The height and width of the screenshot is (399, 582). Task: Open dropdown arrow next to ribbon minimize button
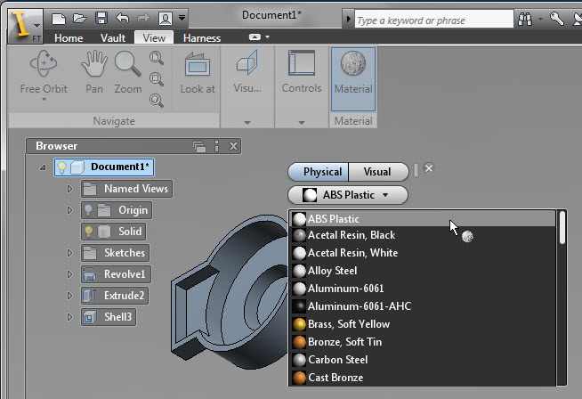pyautogui.click(x=267, y=37)
